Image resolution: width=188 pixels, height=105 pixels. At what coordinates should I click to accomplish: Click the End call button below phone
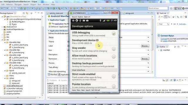click(97, 90)
